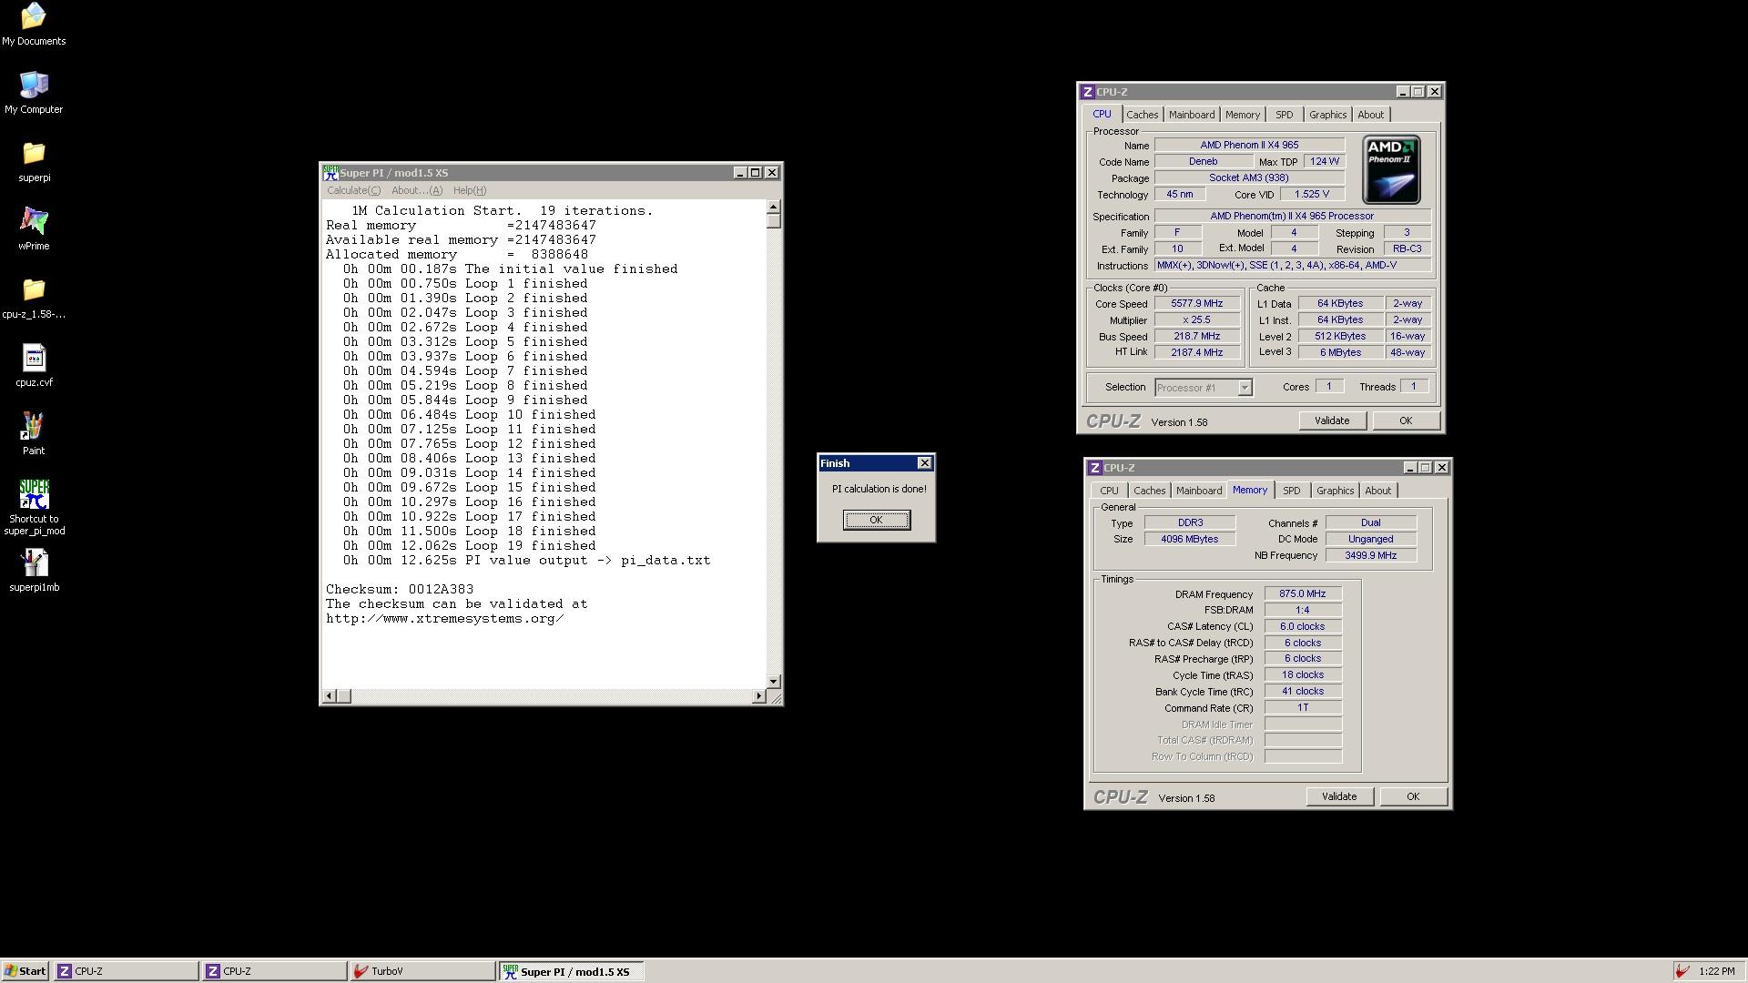
Task: Click Super PI vertical scrollbar down arrow
Action: coord(774,681)
